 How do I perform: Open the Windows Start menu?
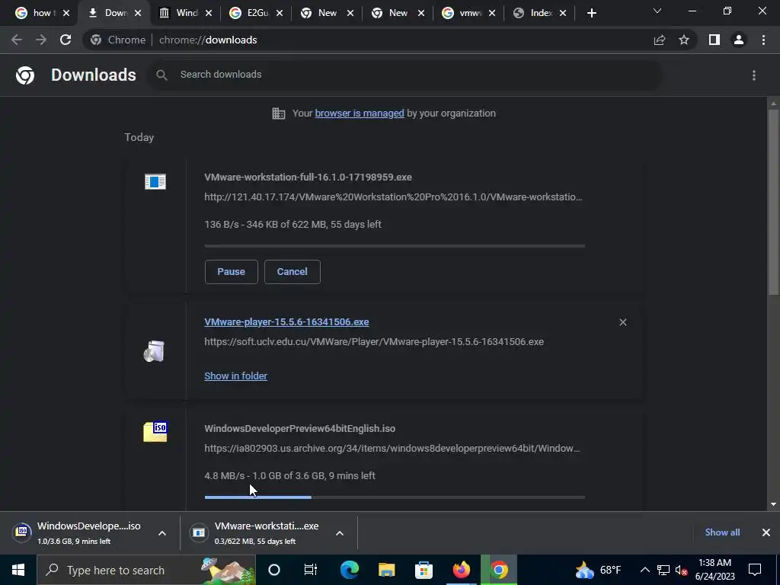coord(18,570)
